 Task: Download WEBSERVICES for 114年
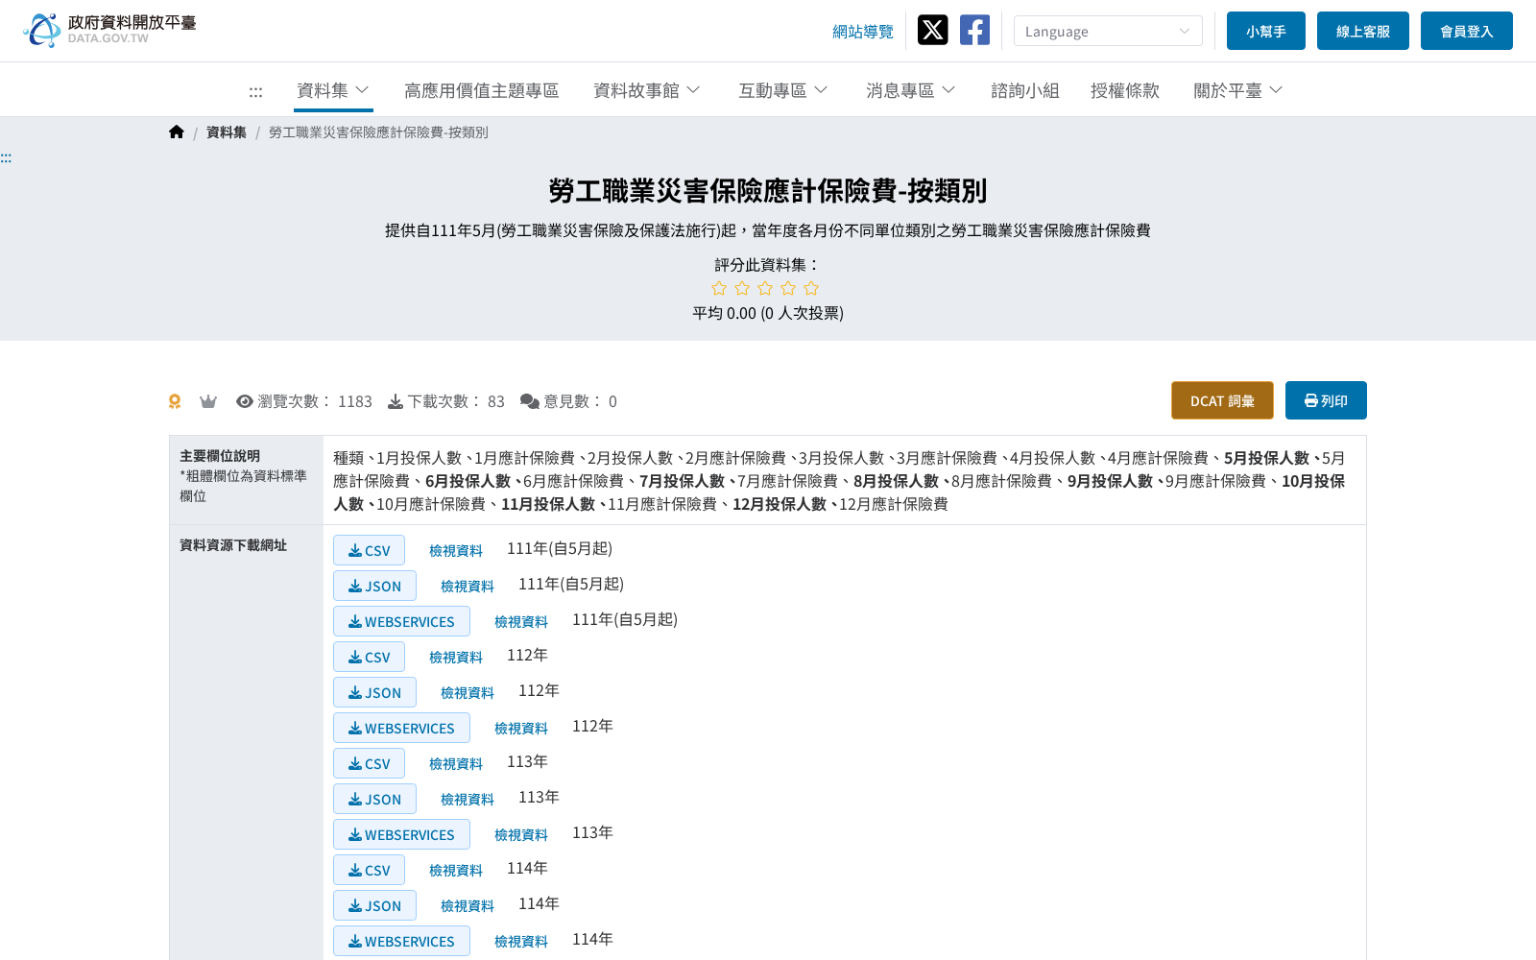[x=401, y=941]
